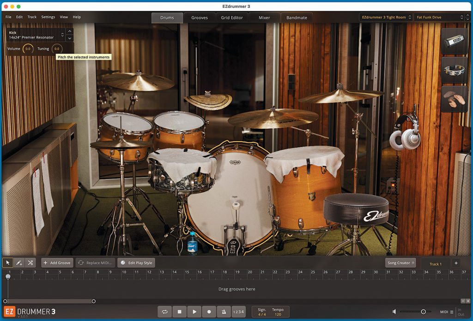Open the EZdrummer 3 Tight Room library dropdown
The width and height of the screenshot is (473, 321).
386,17
